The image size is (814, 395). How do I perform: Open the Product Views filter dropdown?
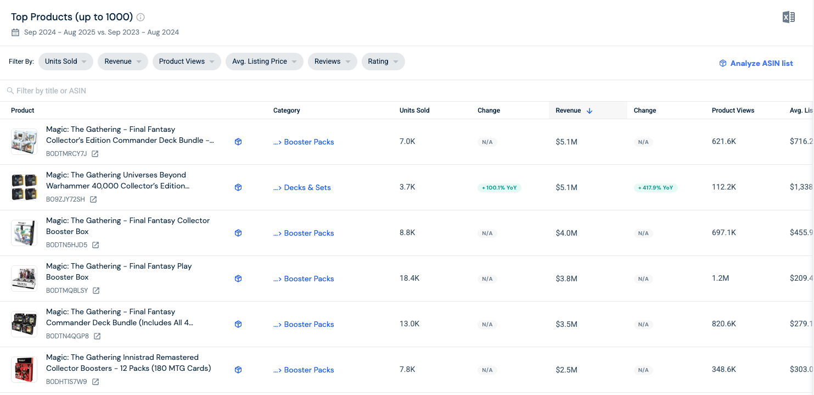pyautogui.click(x=187, y=62)
